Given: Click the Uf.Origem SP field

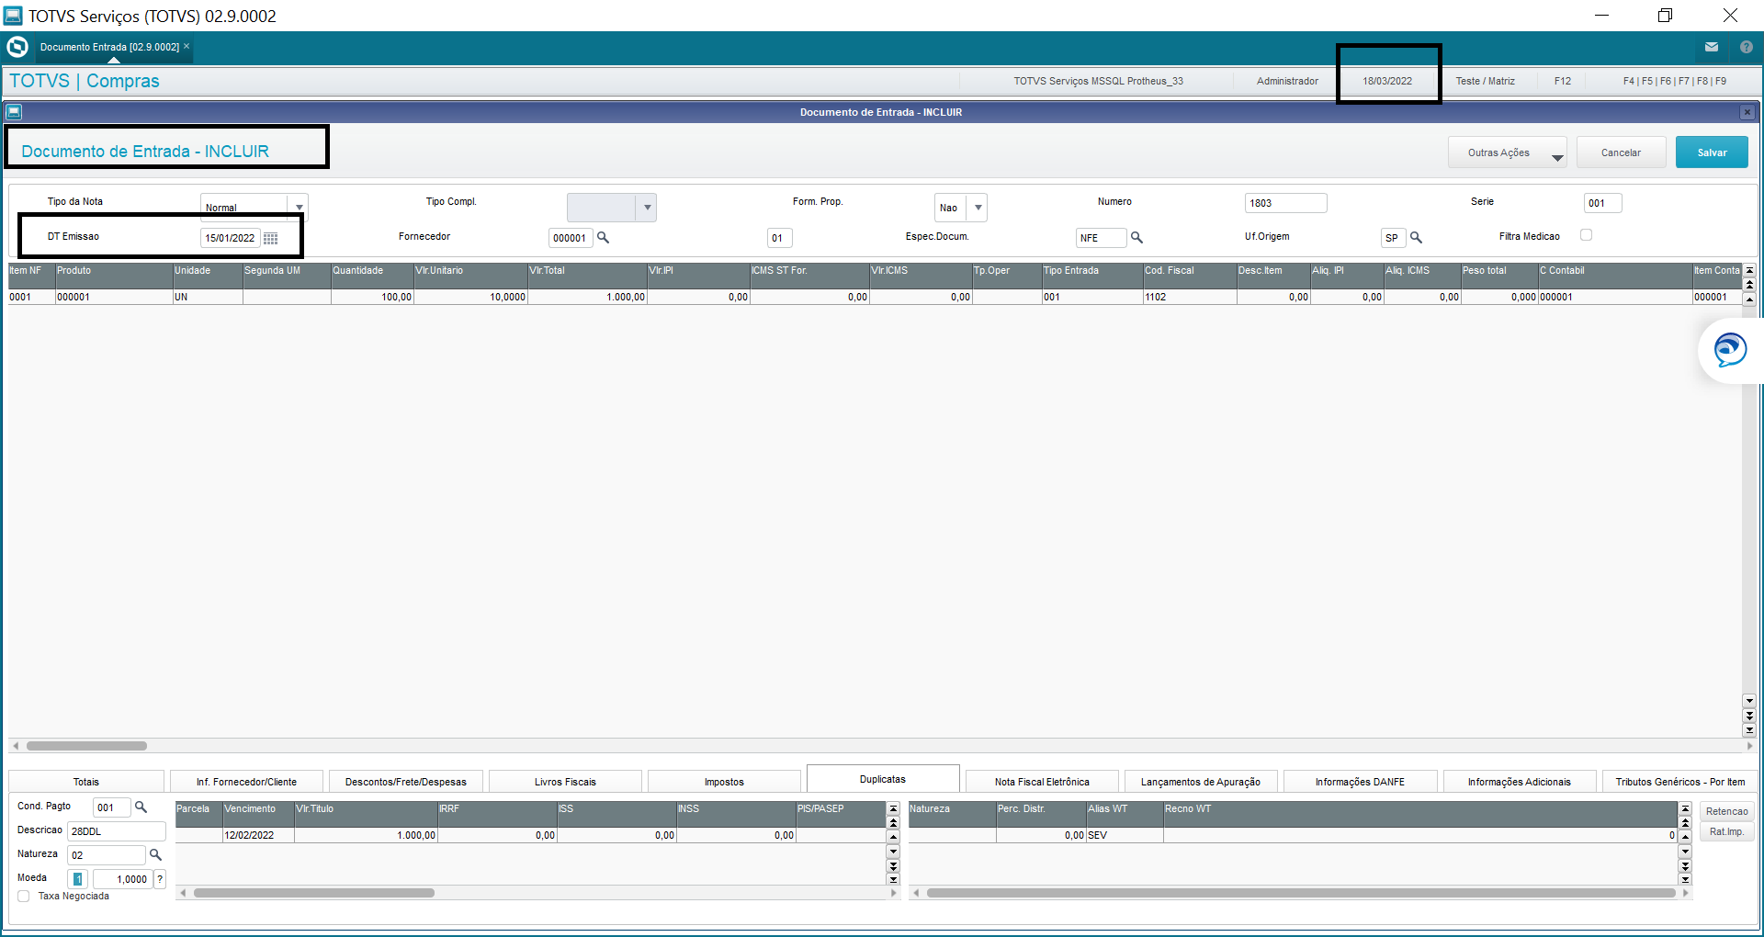Looking at the screenshot, I should 1393,238.
